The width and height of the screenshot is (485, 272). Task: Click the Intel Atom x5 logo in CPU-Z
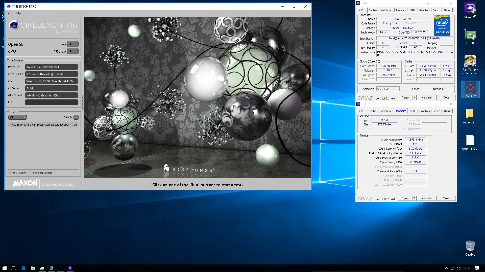pos(442,25)
